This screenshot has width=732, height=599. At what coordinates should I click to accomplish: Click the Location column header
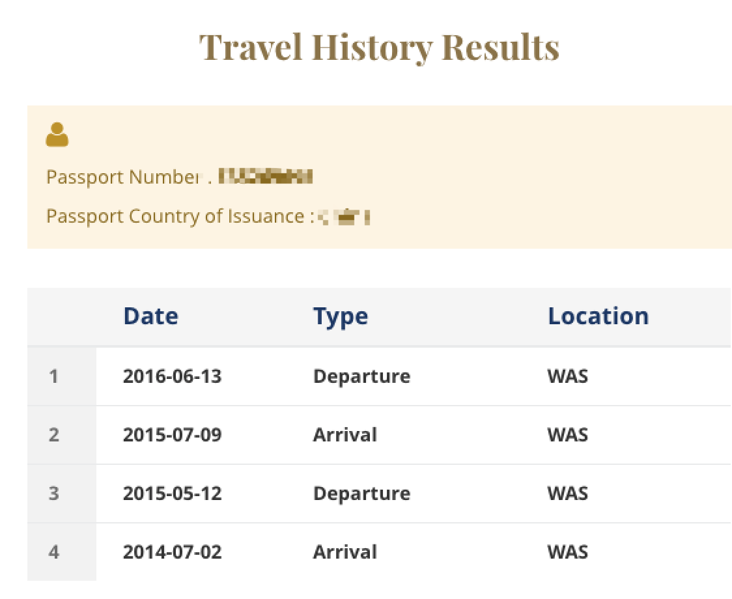click(x=598, y=316)
